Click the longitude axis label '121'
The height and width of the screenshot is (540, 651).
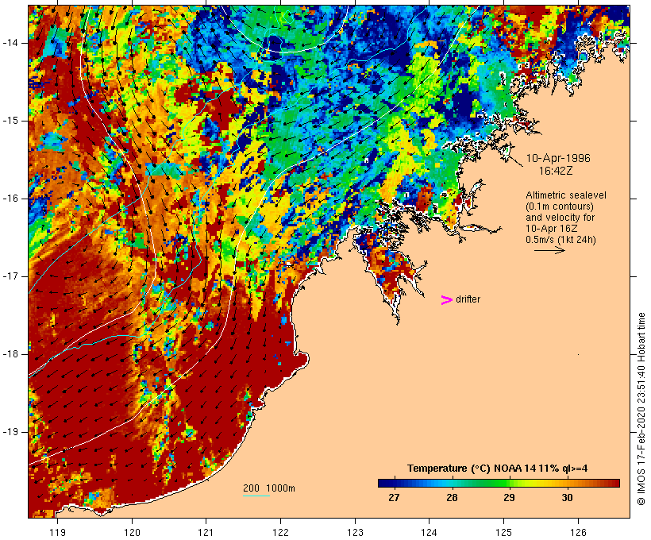(206, 532)
